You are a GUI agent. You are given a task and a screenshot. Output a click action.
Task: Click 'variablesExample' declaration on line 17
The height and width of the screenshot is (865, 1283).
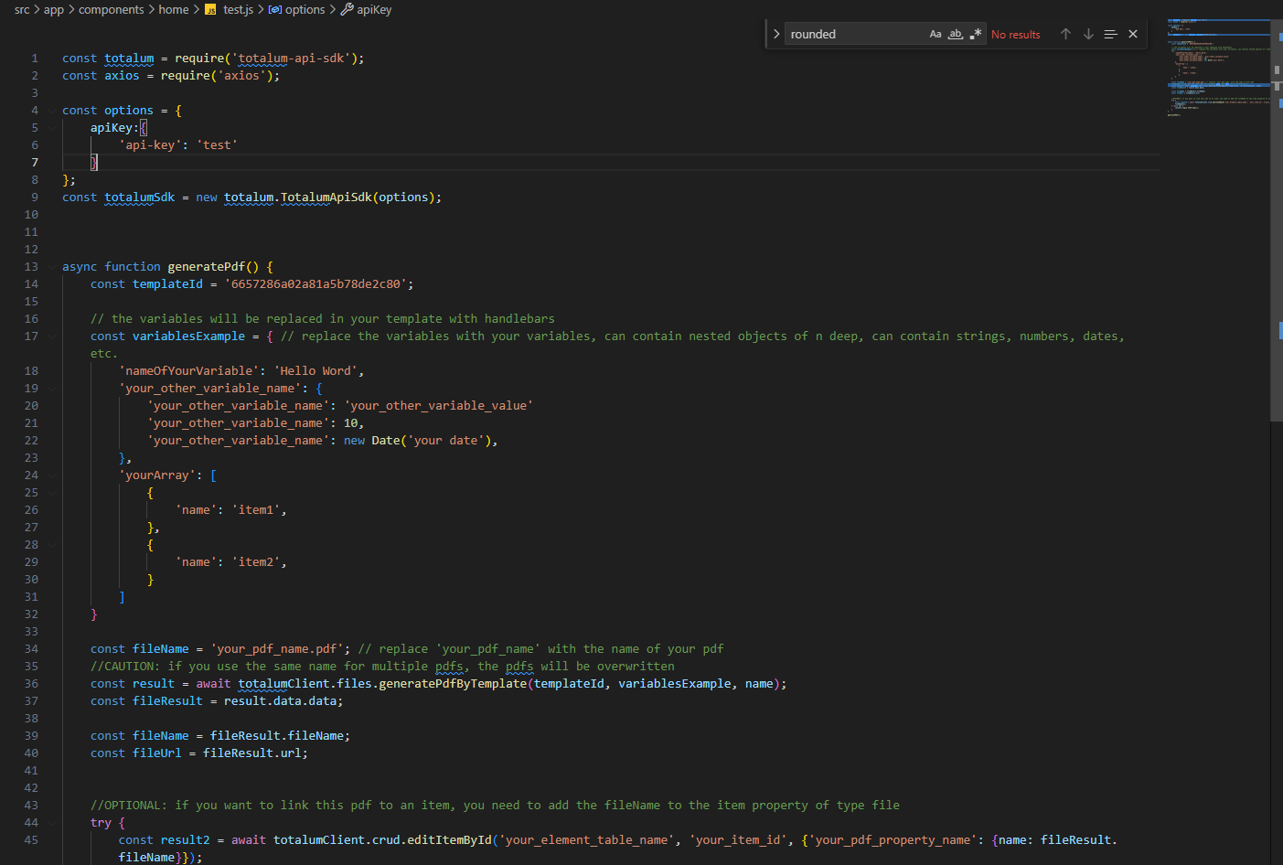coord(188,336)
